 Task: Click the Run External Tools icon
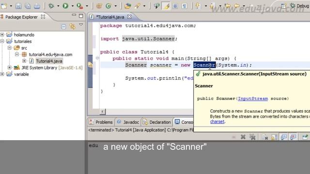coord(79,6)
